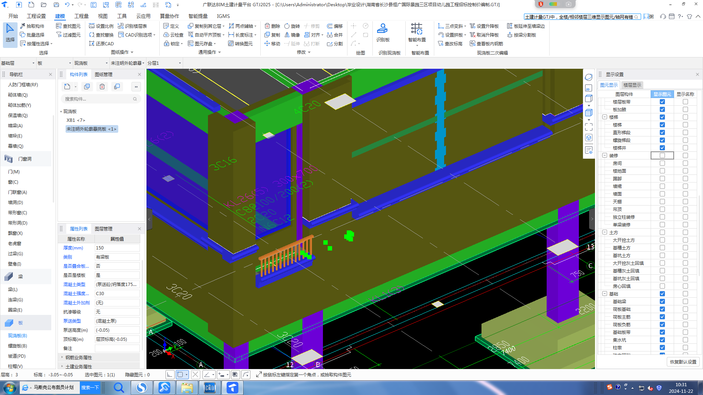Click the orbit view icon on the viewport toolbar

coord(588,77)
